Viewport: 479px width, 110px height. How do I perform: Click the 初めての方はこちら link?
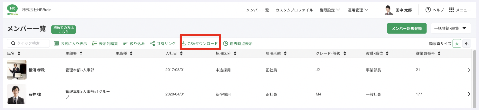pyautogui.click(x=64, y=30)
